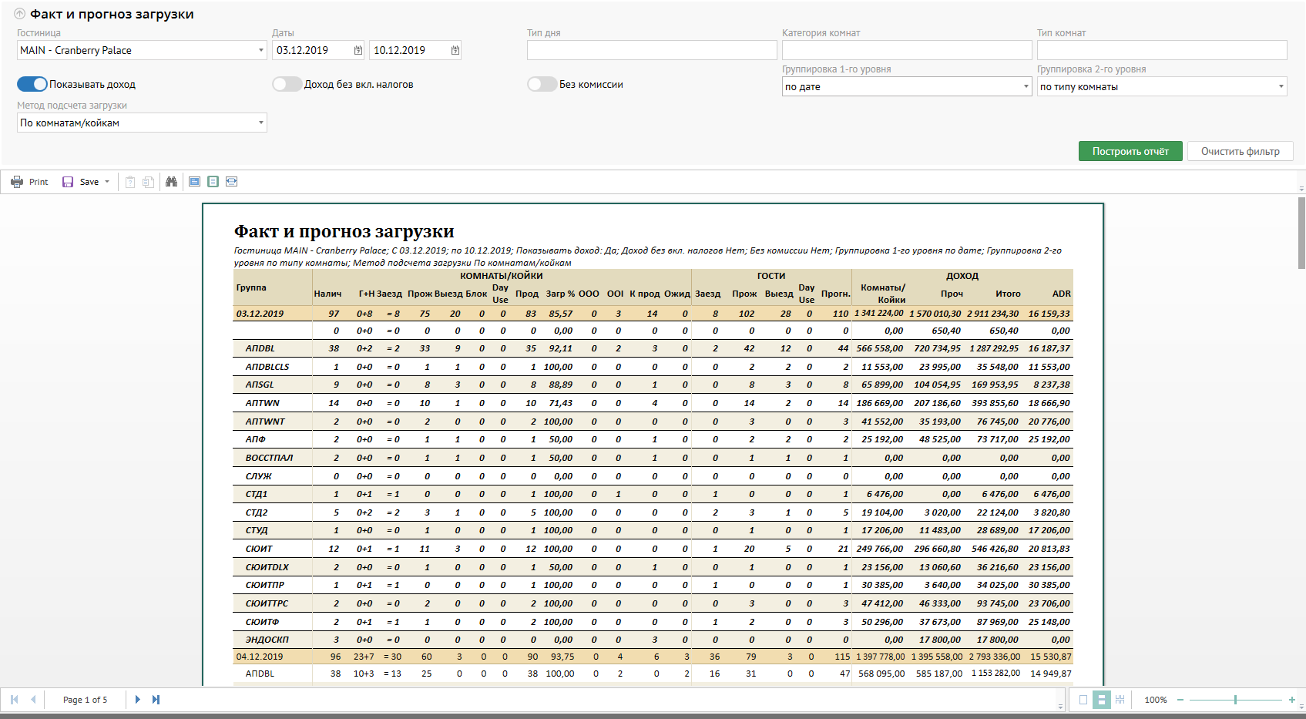Viewport: 1306px width, 719px height.
Task: Enable the Доход без вкл. налогов toggle
Action: 287,84
